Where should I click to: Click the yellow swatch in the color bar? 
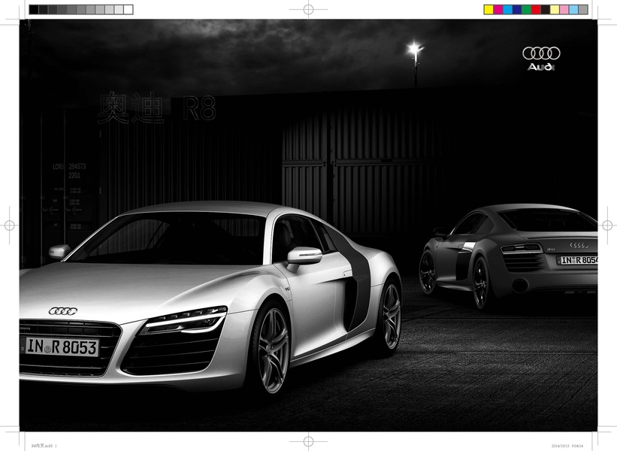click(488, 10)
